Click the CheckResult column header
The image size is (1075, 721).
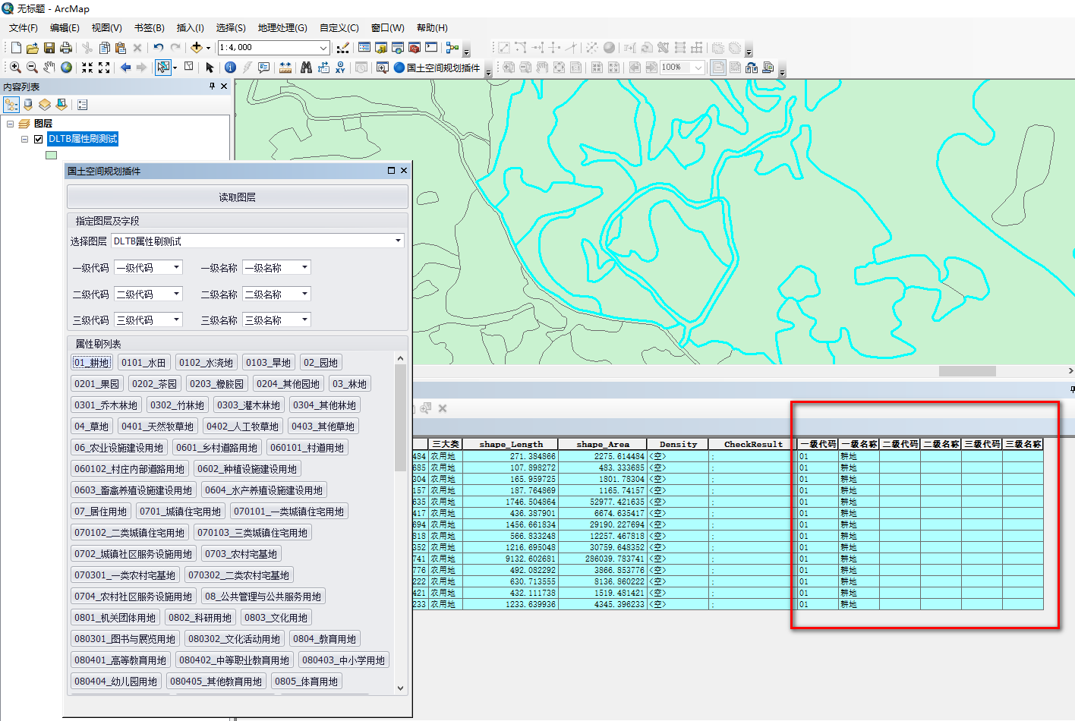(753, 444)
